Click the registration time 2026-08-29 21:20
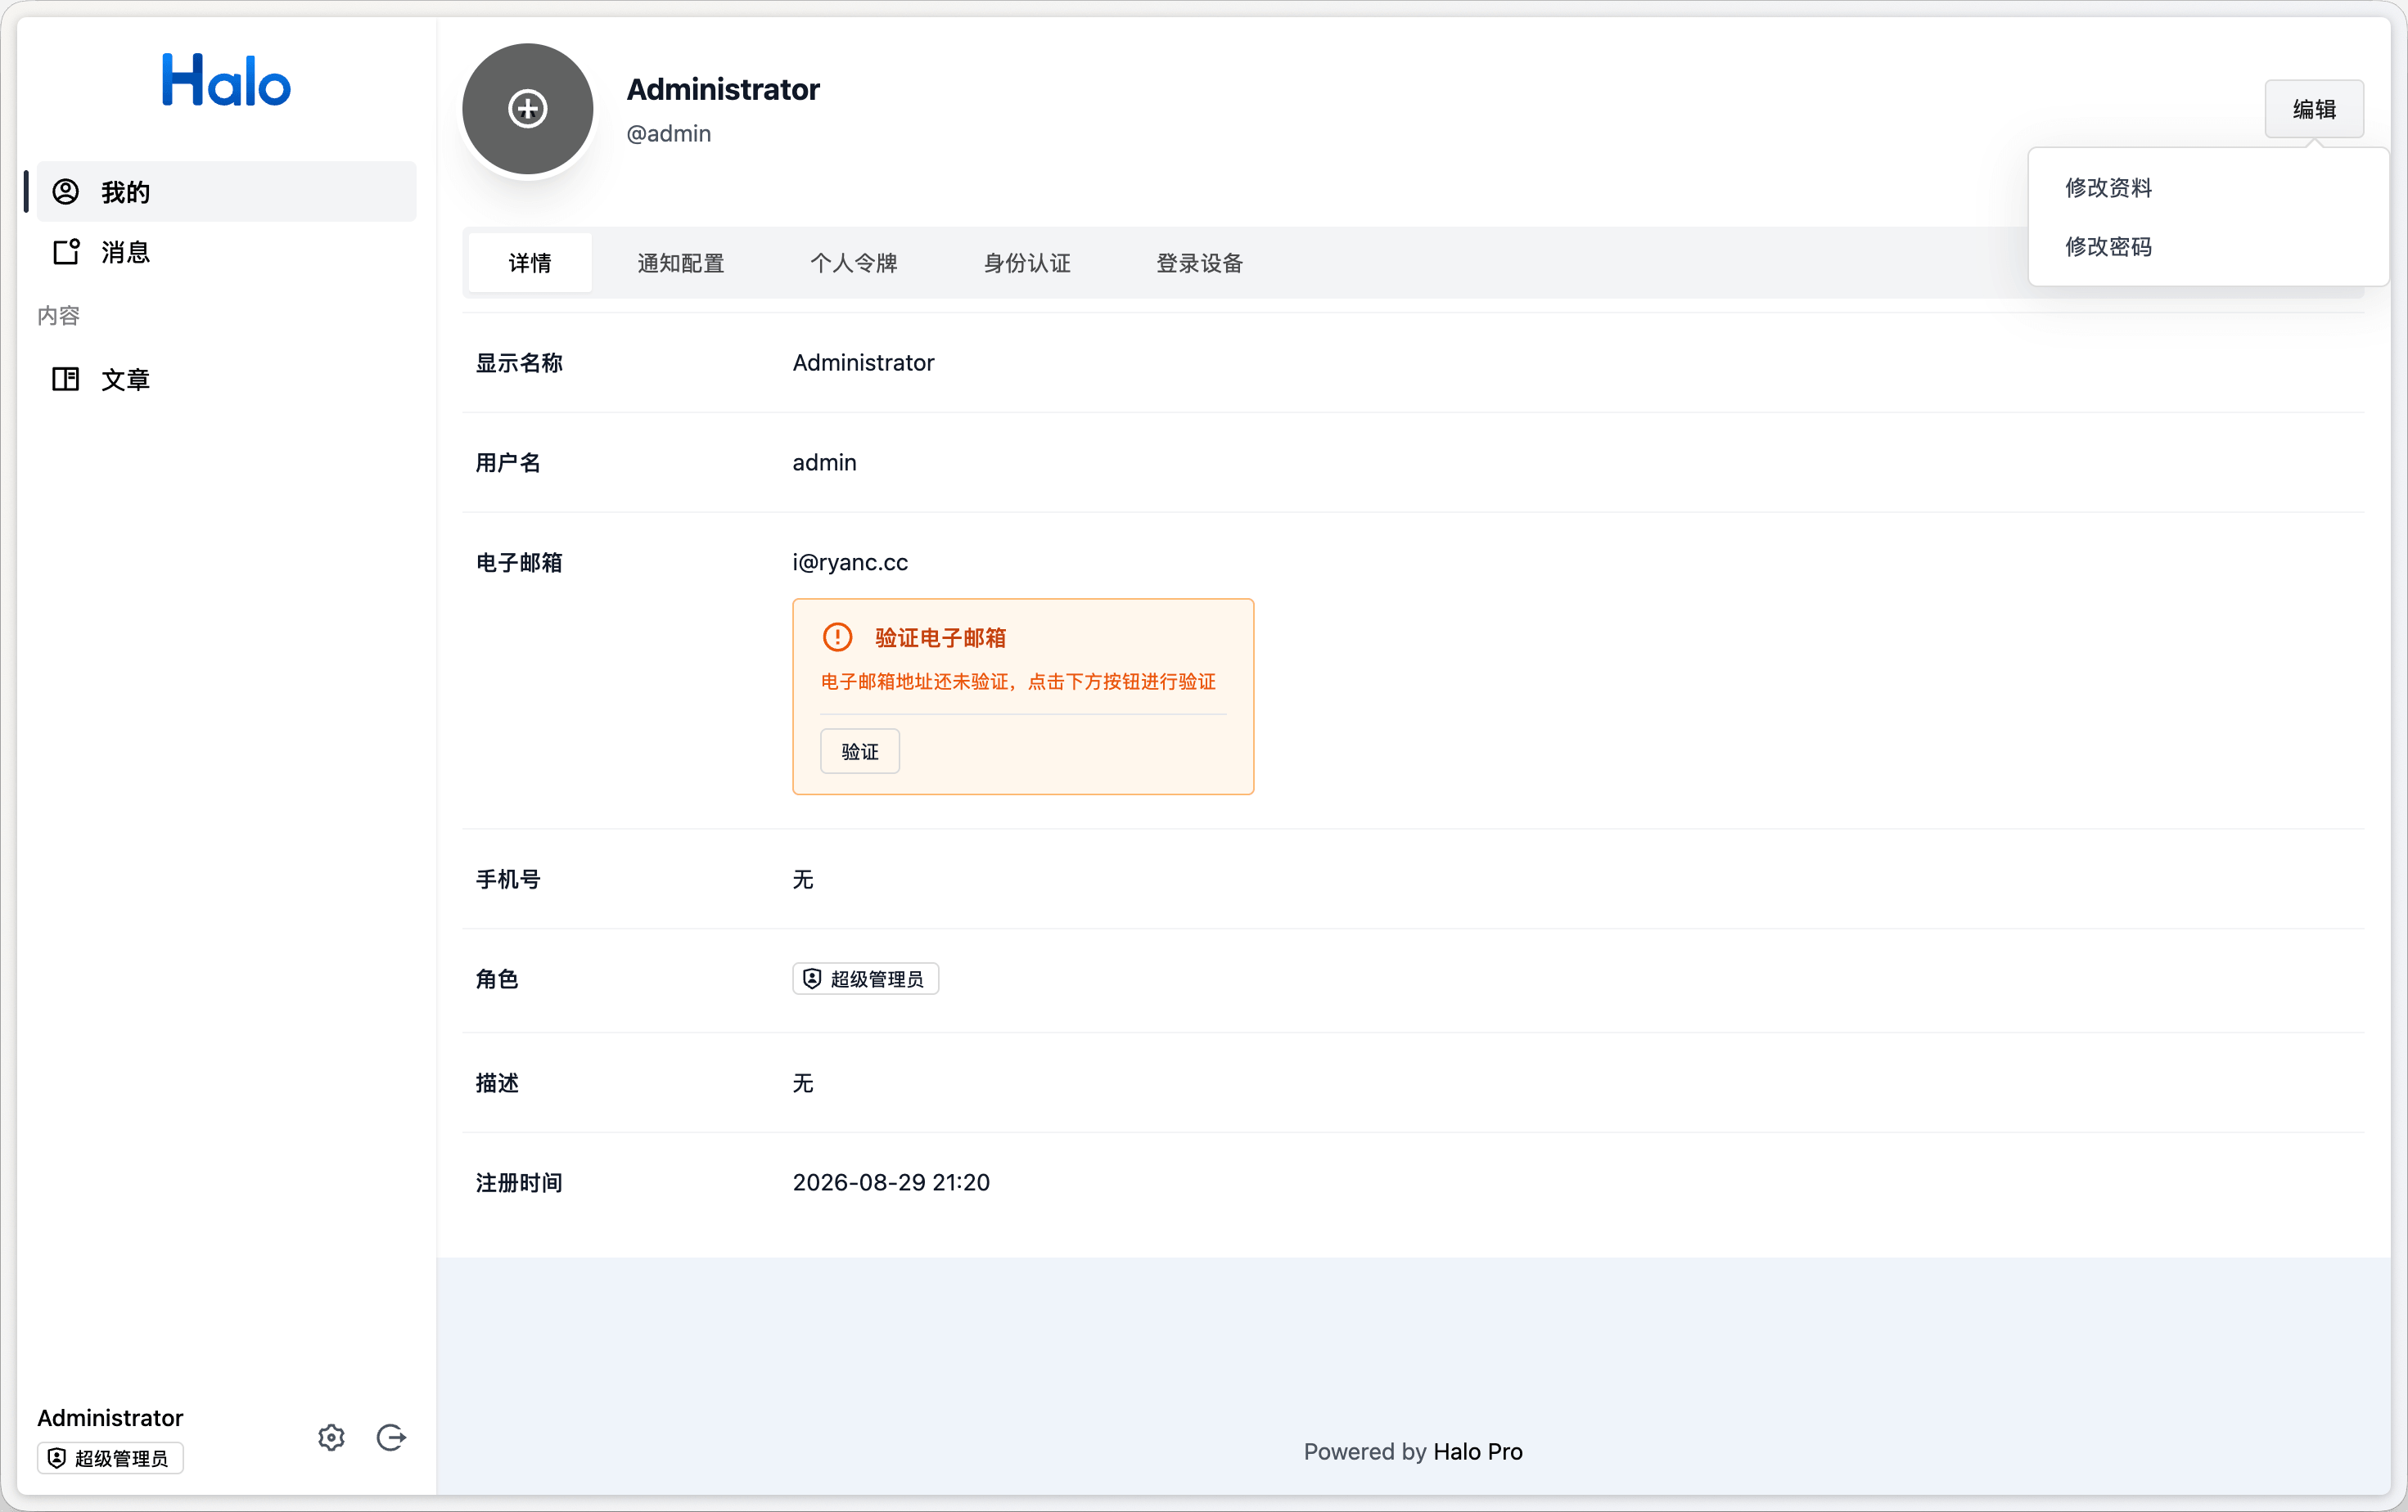The height and width of the screenshot is (1512, 2408). coord(891,1182)
